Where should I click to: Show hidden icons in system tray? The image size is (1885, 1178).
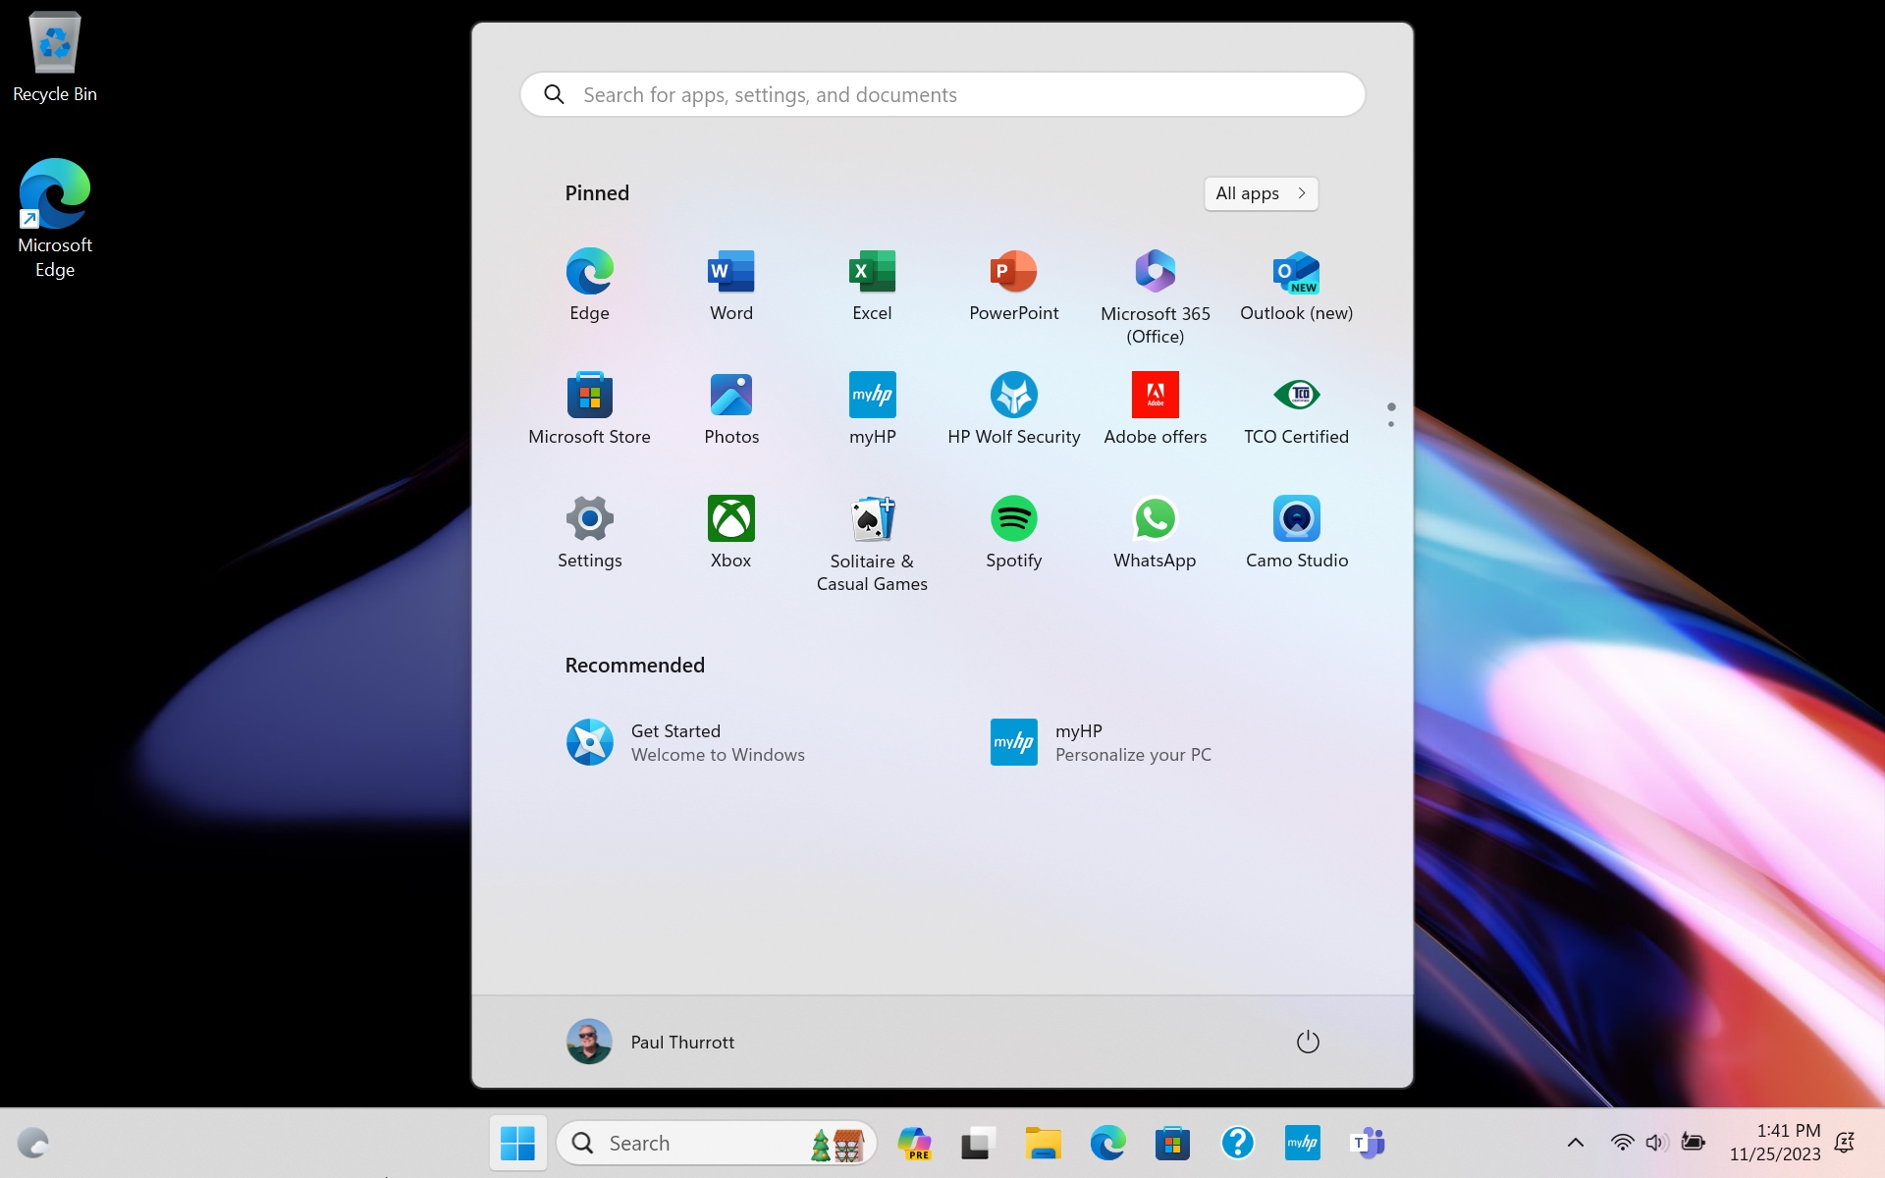(x=1575, y=1143)
